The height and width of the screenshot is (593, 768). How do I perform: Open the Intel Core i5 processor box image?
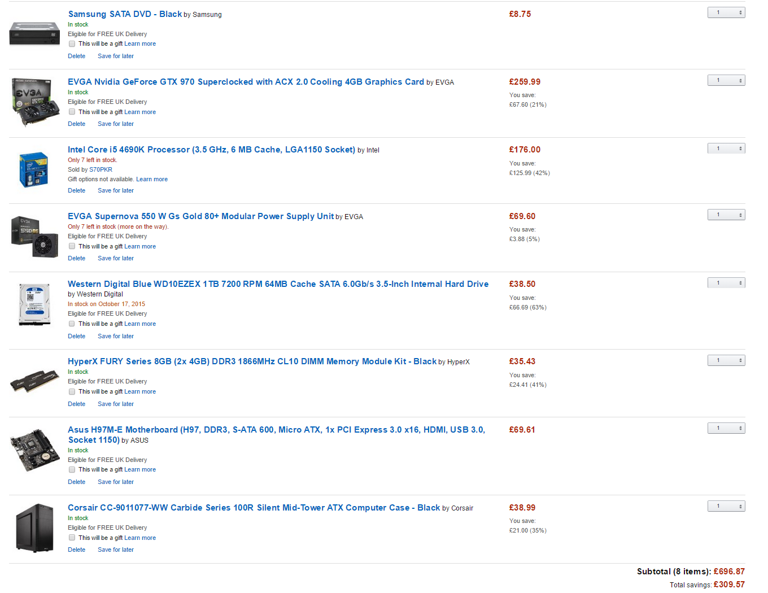34,169
